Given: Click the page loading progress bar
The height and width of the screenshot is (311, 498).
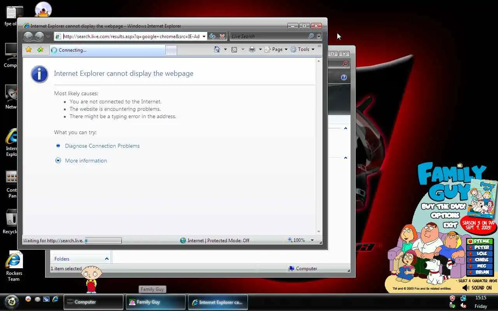Looking at the screenshot, I should (103, 241).
